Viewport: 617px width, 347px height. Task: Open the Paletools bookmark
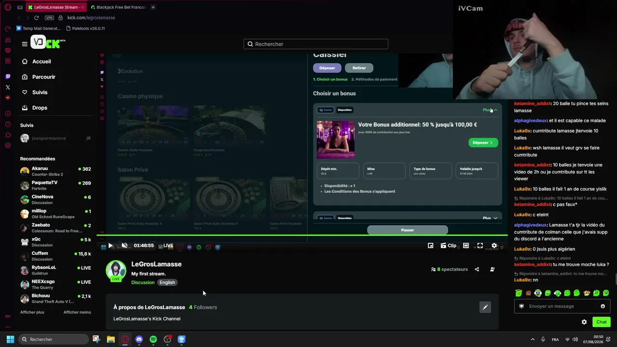(x=85, y=28)
